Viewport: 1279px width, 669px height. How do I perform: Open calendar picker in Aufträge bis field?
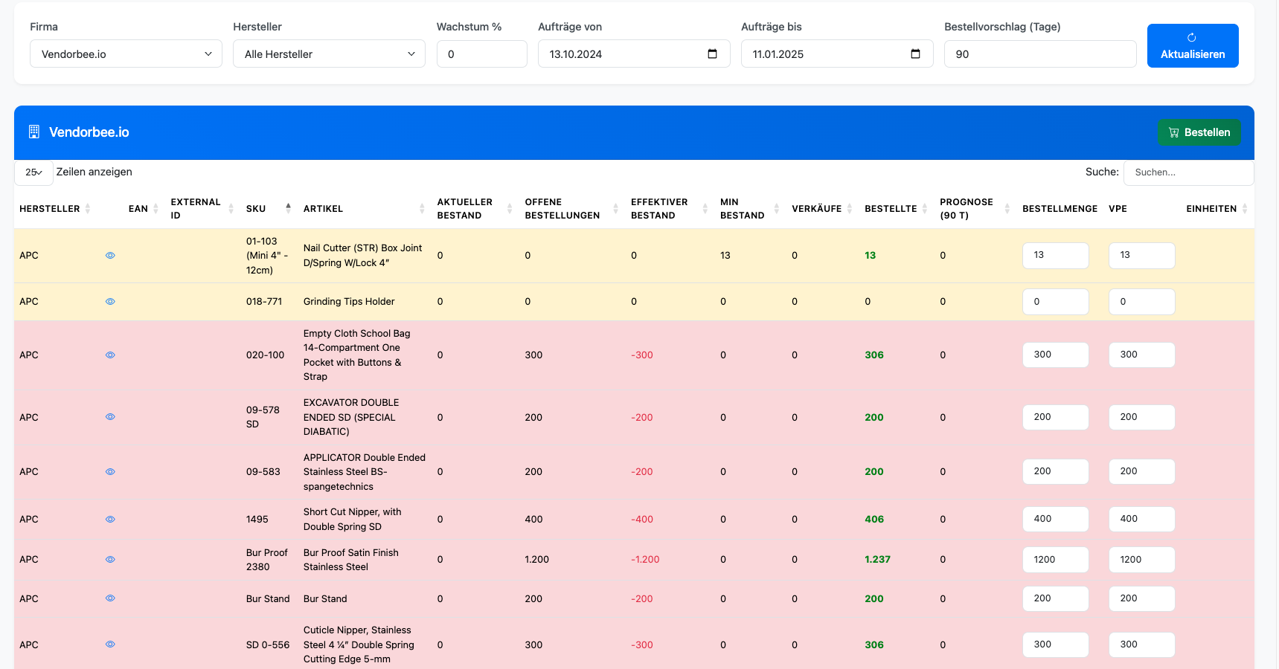(915, 54)
